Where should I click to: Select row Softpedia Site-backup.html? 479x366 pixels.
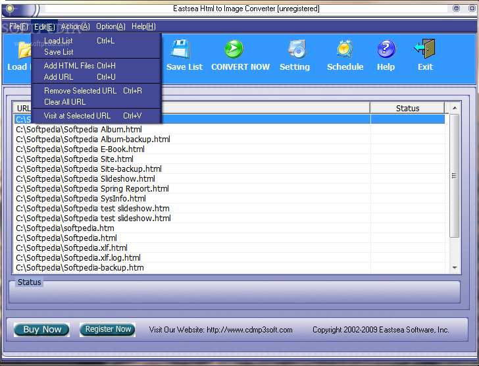pyautogui.click(x=229, y=169)
